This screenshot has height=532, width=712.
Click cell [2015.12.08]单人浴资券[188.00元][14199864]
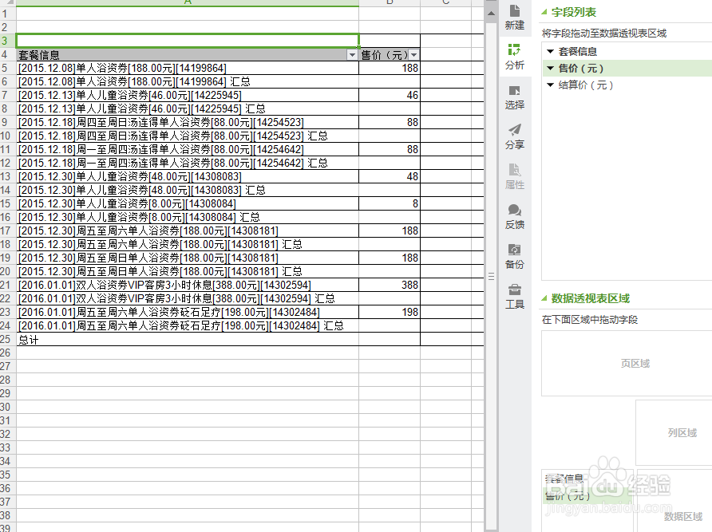pos(188,68)
